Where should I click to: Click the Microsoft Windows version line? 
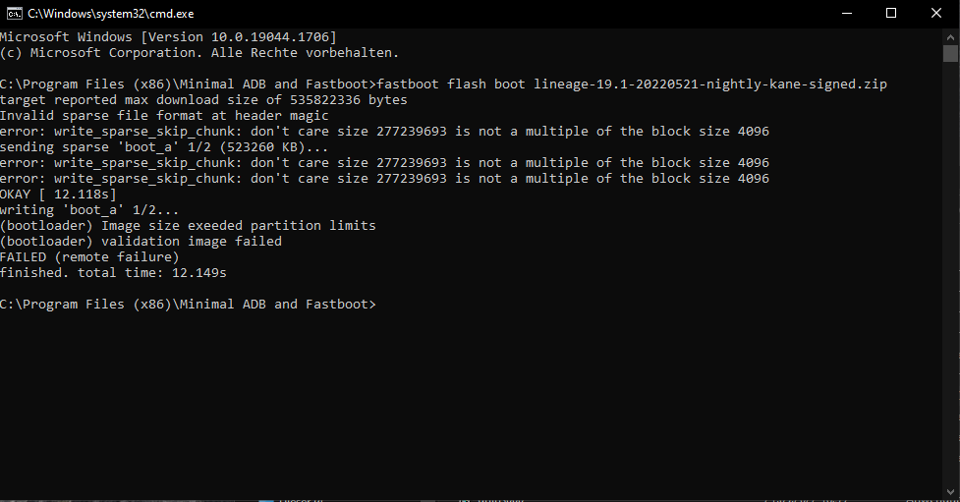pos(168,36)
